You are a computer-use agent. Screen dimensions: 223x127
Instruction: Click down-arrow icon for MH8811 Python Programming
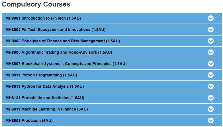click(x=211, y=75)
